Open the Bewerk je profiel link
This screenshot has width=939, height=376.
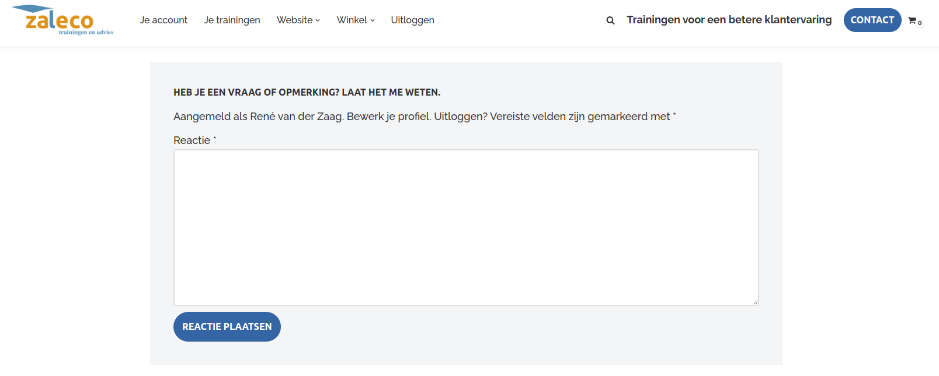tap(388, 117)
